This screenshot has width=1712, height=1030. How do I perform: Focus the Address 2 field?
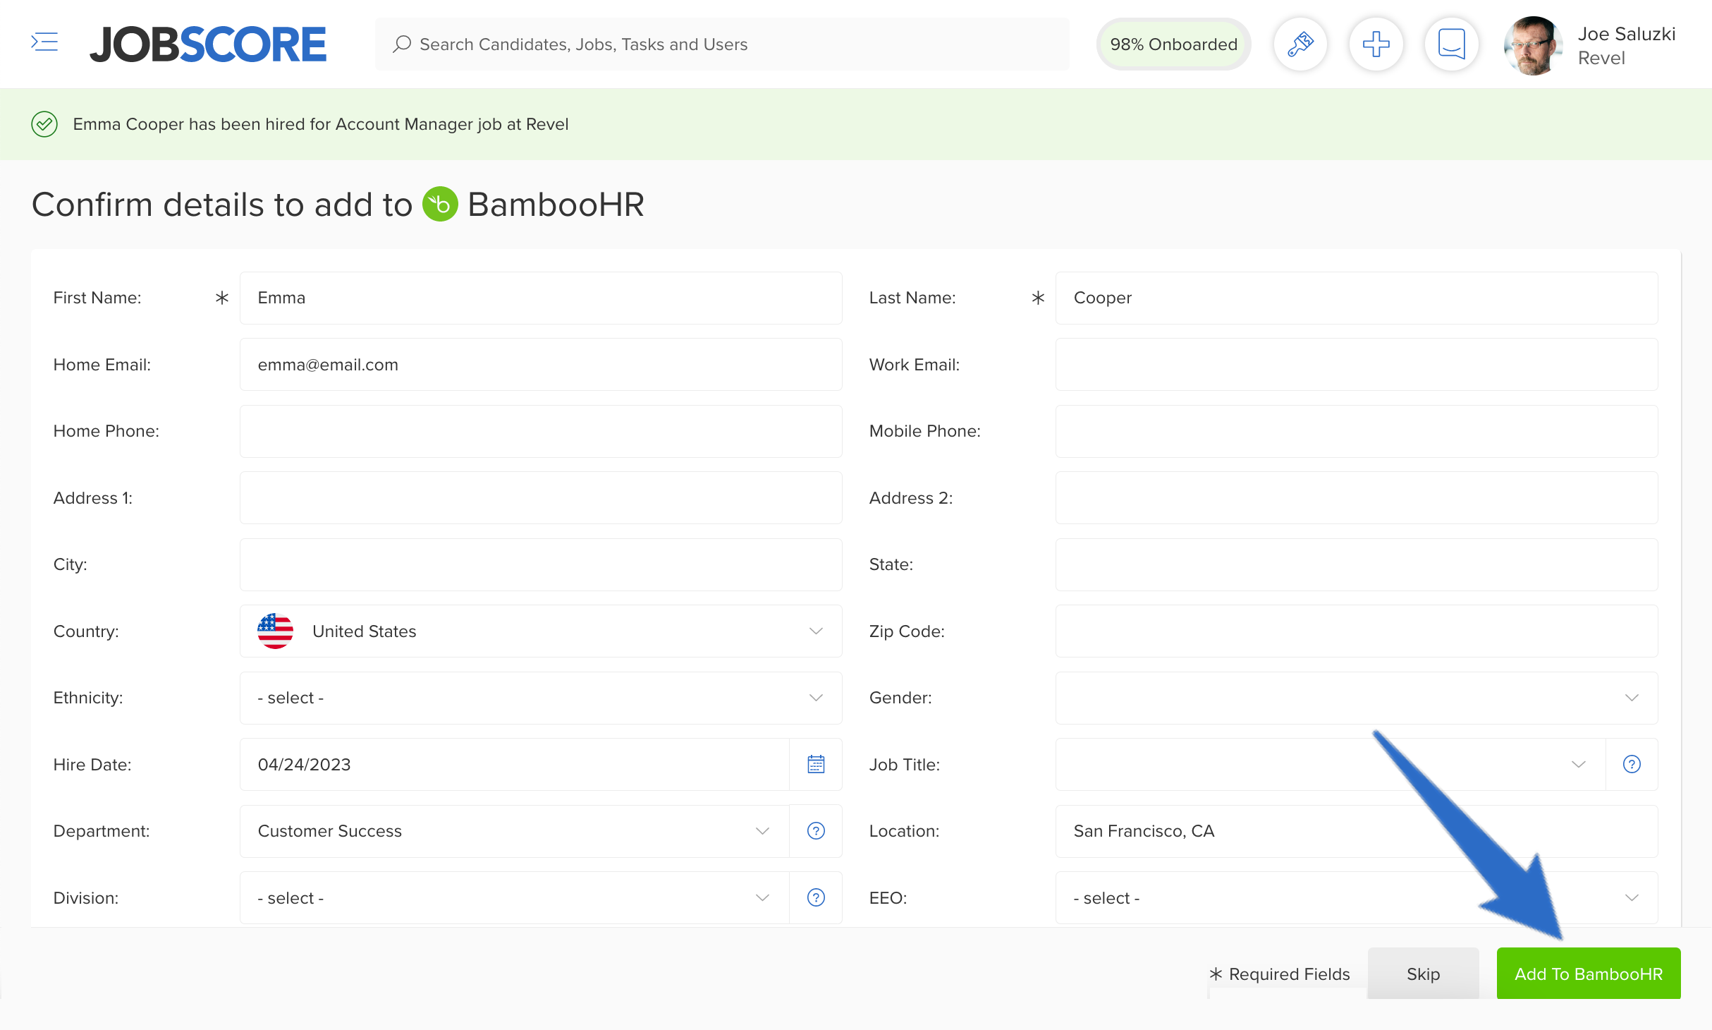(1357, 497)
